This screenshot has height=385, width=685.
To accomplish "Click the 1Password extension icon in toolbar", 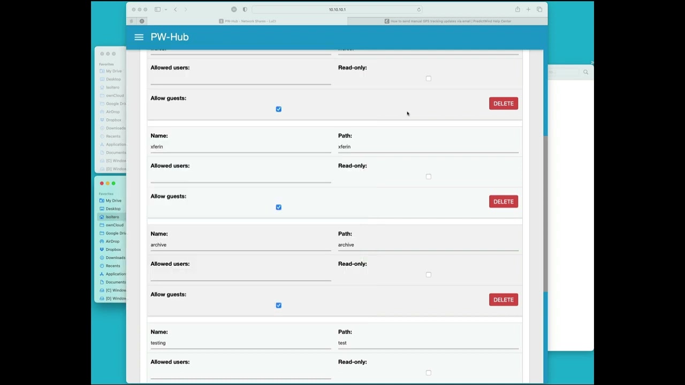I will [x=234, y=9].
